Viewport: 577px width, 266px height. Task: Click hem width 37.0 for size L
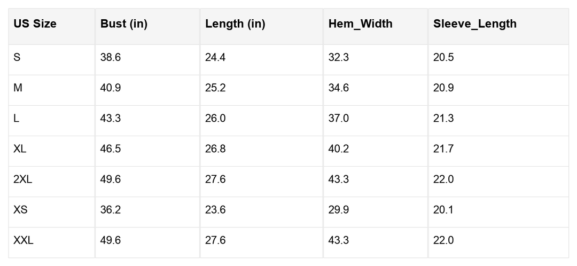pos(339,118)
